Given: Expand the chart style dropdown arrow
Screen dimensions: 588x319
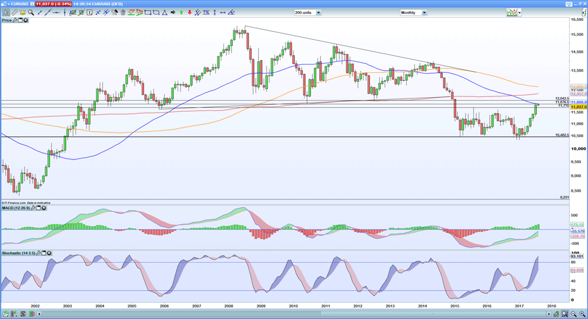Looking at the screenshot, I should pos(519,12).
